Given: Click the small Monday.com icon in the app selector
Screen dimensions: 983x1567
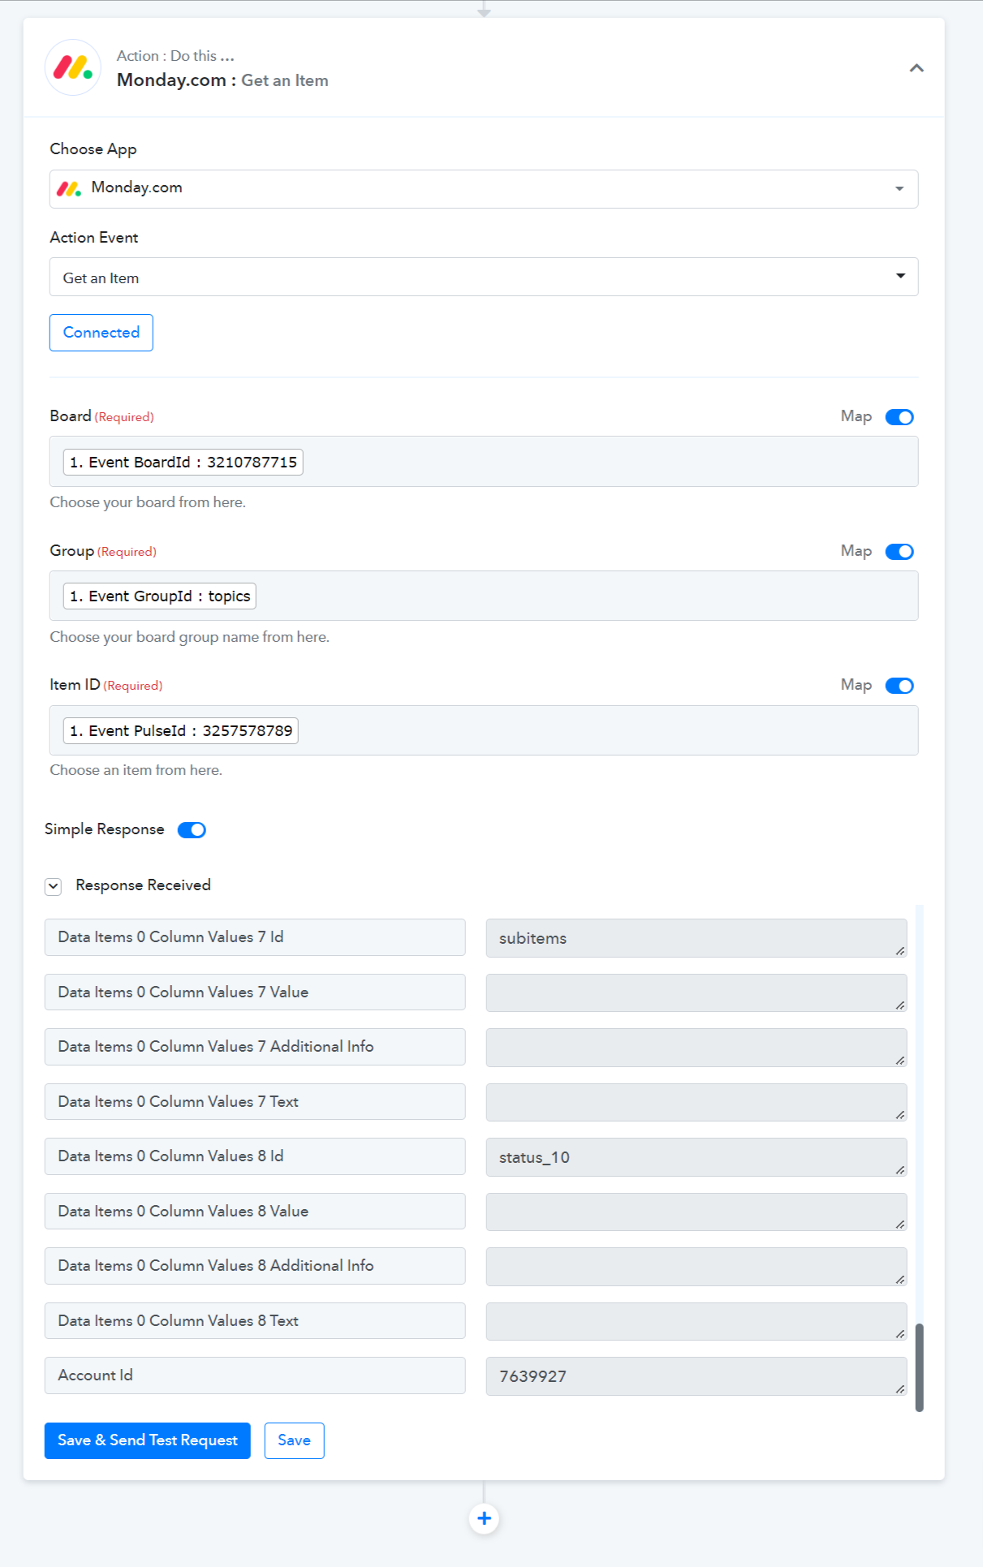Looking at the screenshot, I should (x=69, y=189).
